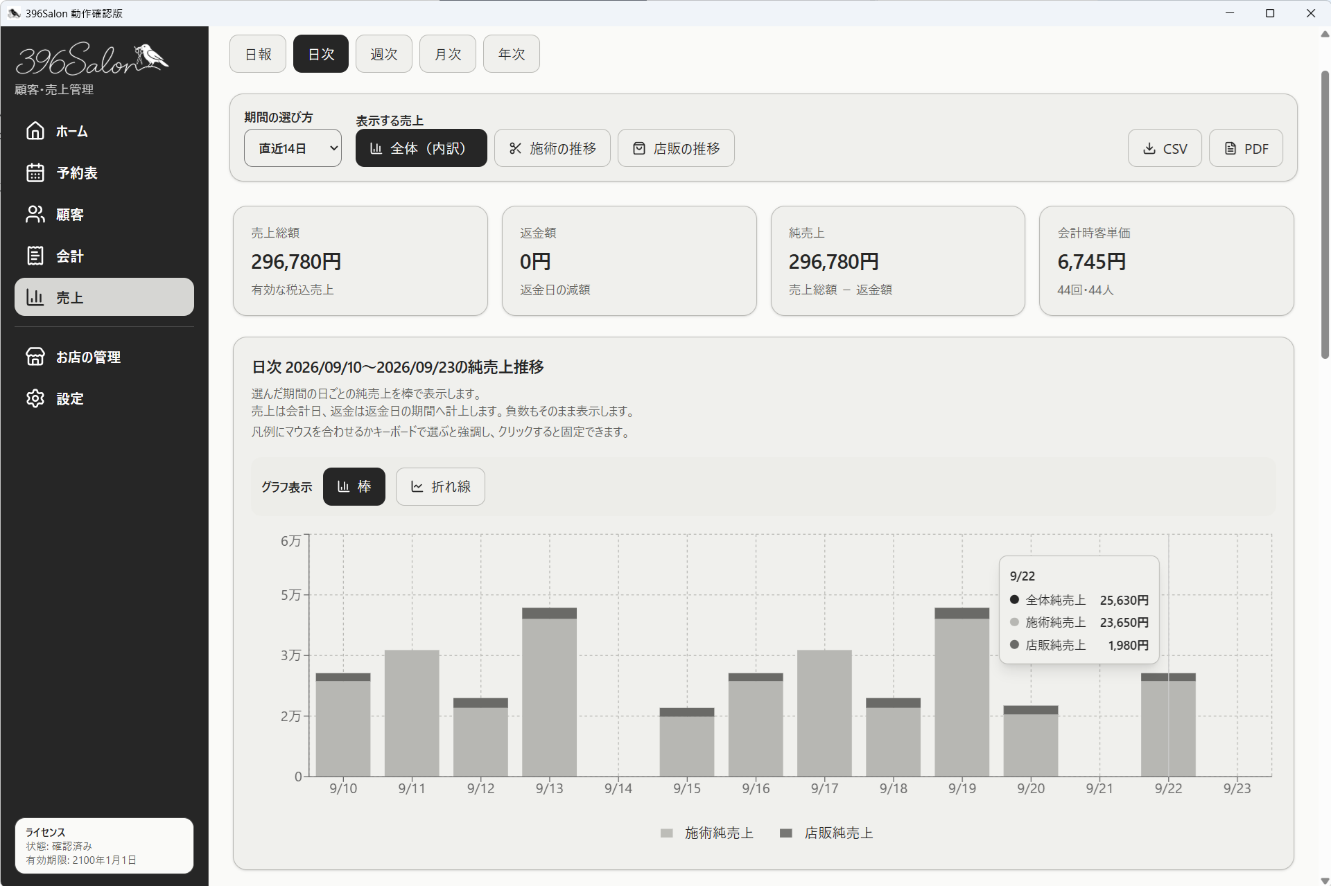Click the 9/13 stacked bar

click(x=549, y=692)
